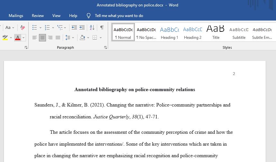Apply the multilevel list formatting

(x=60, y=28)
